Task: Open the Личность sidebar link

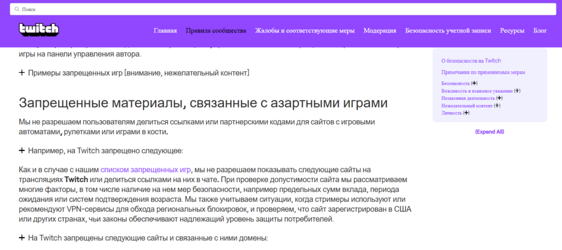Action: point(451,113)
